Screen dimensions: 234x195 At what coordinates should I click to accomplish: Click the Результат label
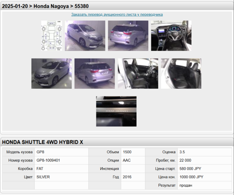point(167,185)
